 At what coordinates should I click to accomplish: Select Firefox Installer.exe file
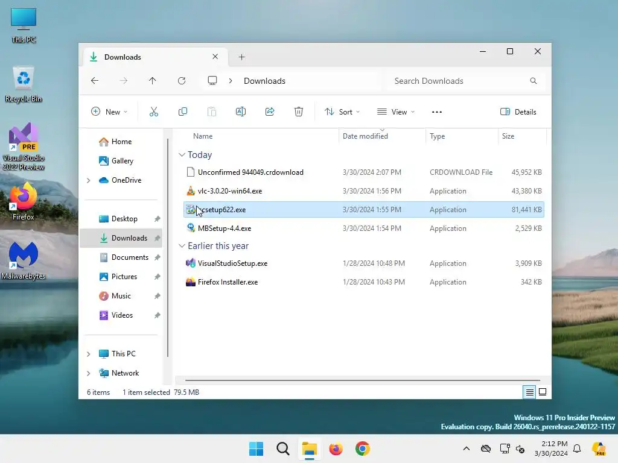click(x=364, y=282)
